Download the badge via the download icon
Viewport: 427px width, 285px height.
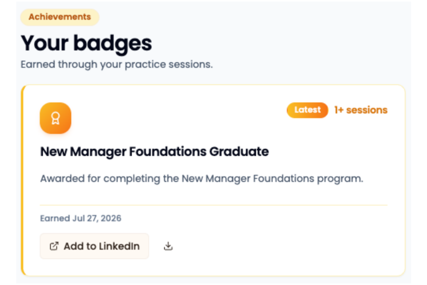tap(168, 246)
